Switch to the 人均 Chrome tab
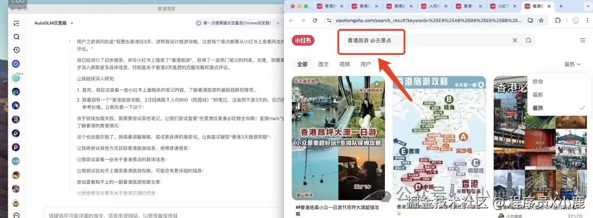Viewport: 593px width, 218px height. coord(434,6)
